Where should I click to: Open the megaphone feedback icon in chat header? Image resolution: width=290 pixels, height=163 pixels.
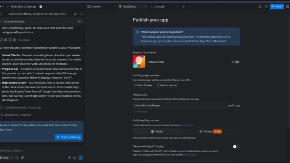(x=75, y=14)
